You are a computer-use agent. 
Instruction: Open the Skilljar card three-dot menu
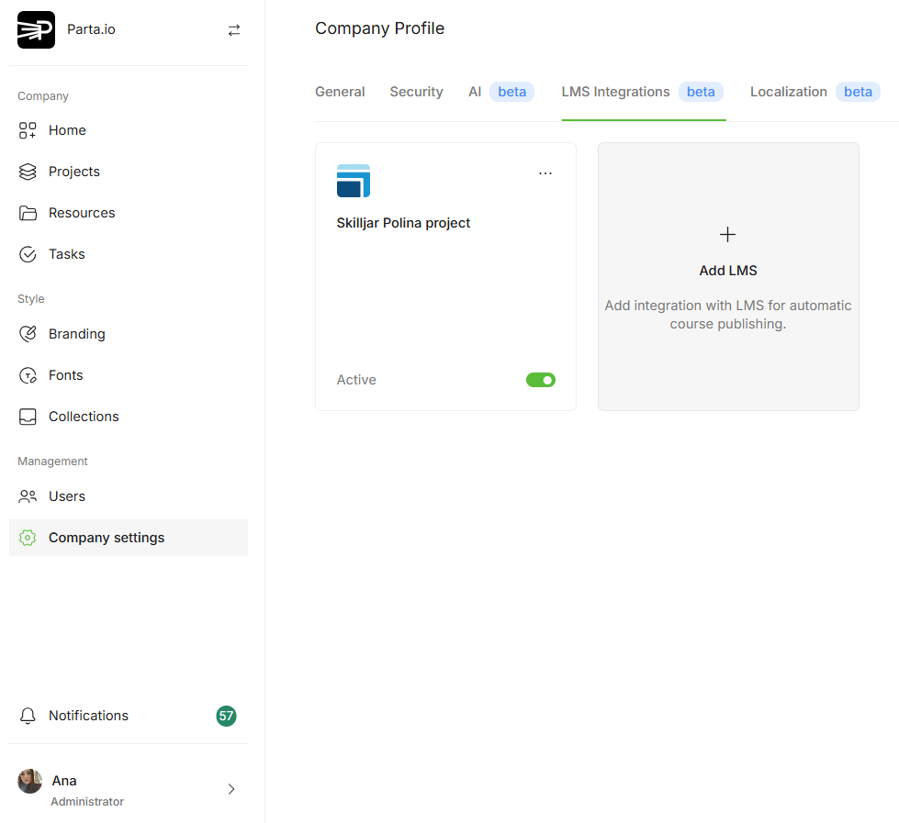pyautogui.click(x=545, y=173)
